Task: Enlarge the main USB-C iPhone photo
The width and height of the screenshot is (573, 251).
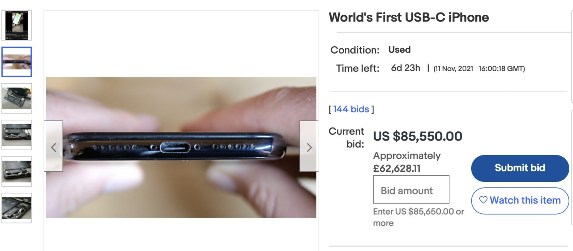Action: (181, 147)
